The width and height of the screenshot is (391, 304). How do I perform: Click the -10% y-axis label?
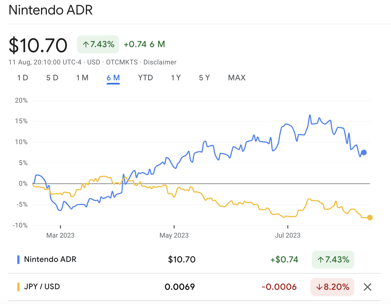[x=20, y=225]
